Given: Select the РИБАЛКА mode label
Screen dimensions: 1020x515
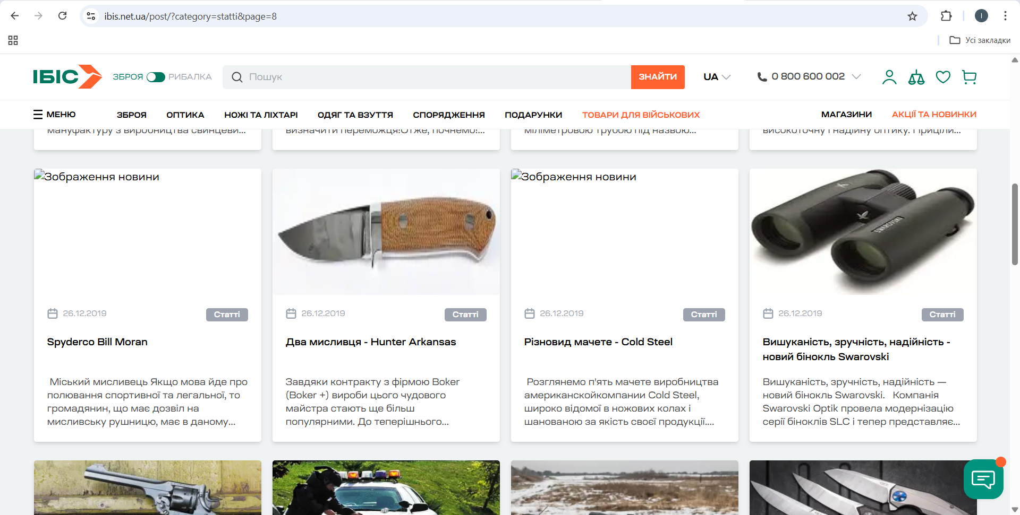Looking at the screenshot, I should coord(190,77).
